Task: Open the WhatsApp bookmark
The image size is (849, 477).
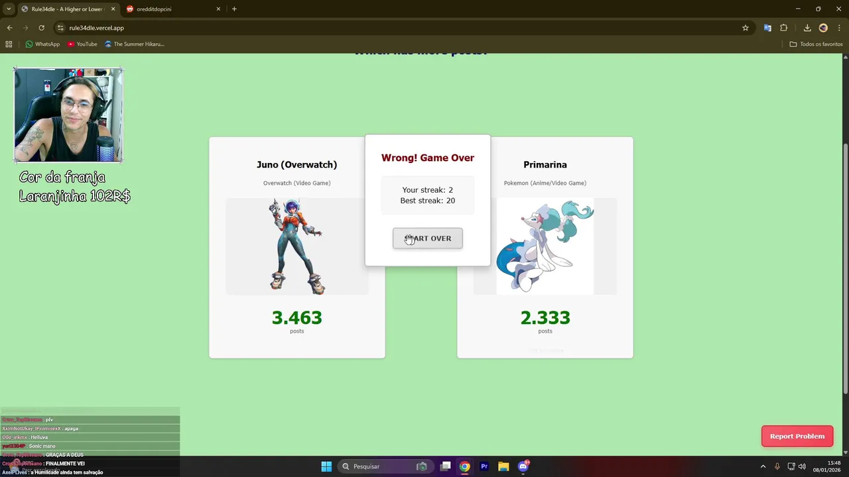Action: point(42,44)
